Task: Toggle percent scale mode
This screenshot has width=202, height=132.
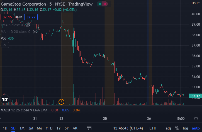Action: point(177,128)
